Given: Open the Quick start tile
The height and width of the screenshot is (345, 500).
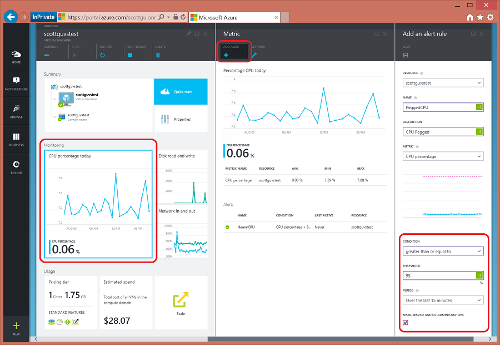Looking at the screenshot, I should (x=181, y=92).
